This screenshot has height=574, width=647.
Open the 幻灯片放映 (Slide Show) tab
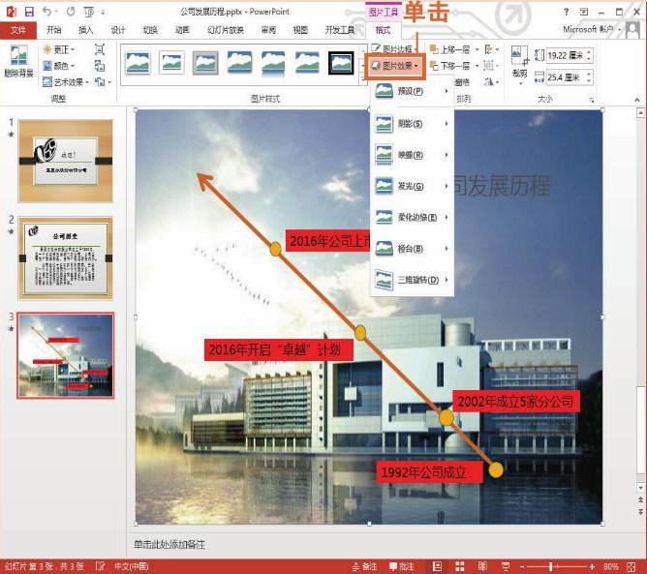226,30
